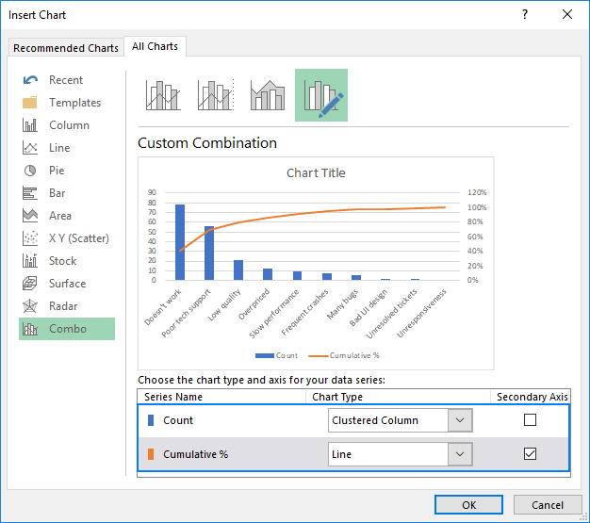
Task: Select Custom Combination chart icon
Action: coord(321,95)
